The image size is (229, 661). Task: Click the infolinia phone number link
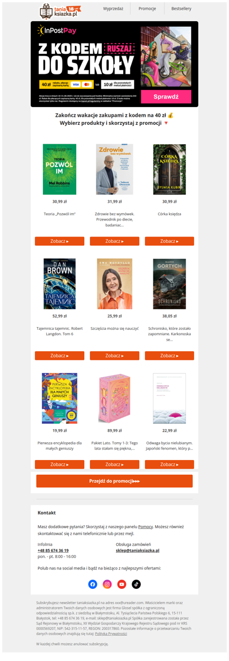(x=53, y=550)
